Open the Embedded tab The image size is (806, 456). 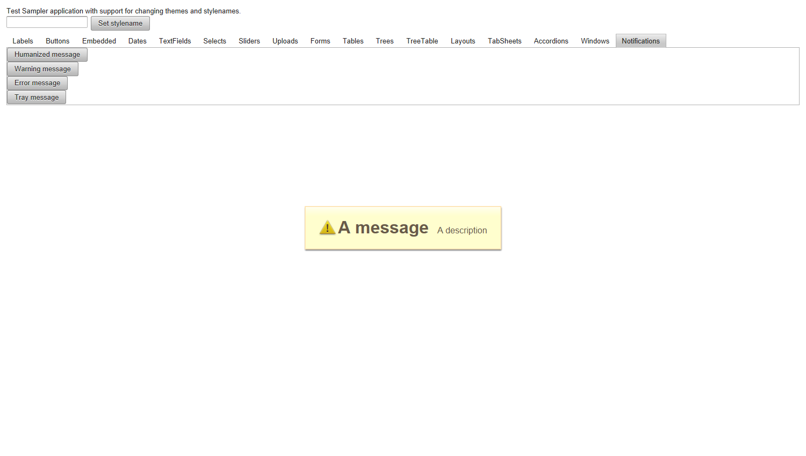(99, 41)
